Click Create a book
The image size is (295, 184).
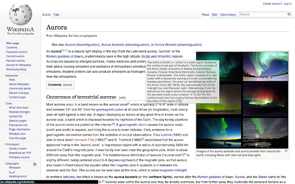pos(18,148)
